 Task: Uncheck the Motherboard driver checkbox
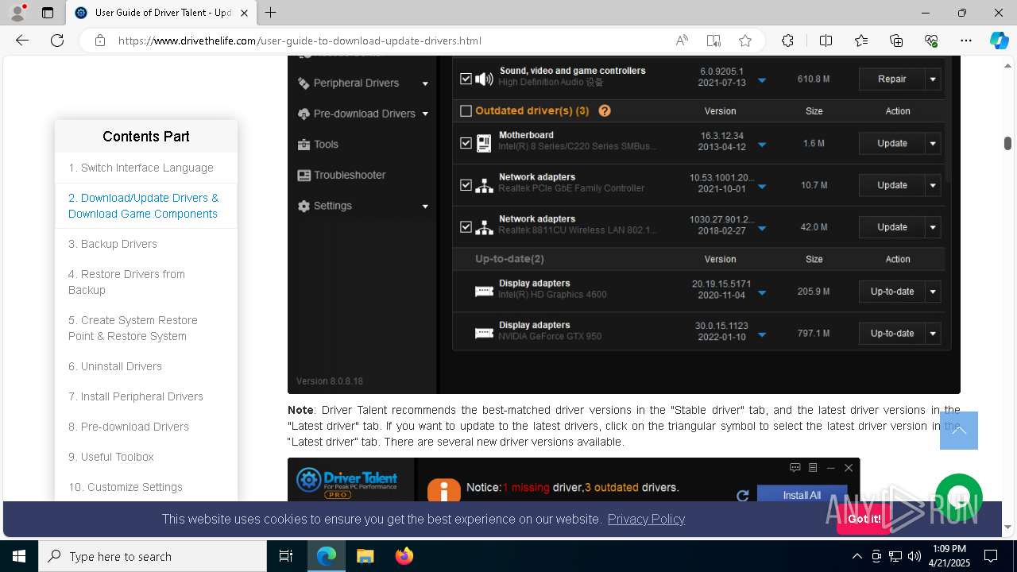point(466,143)
